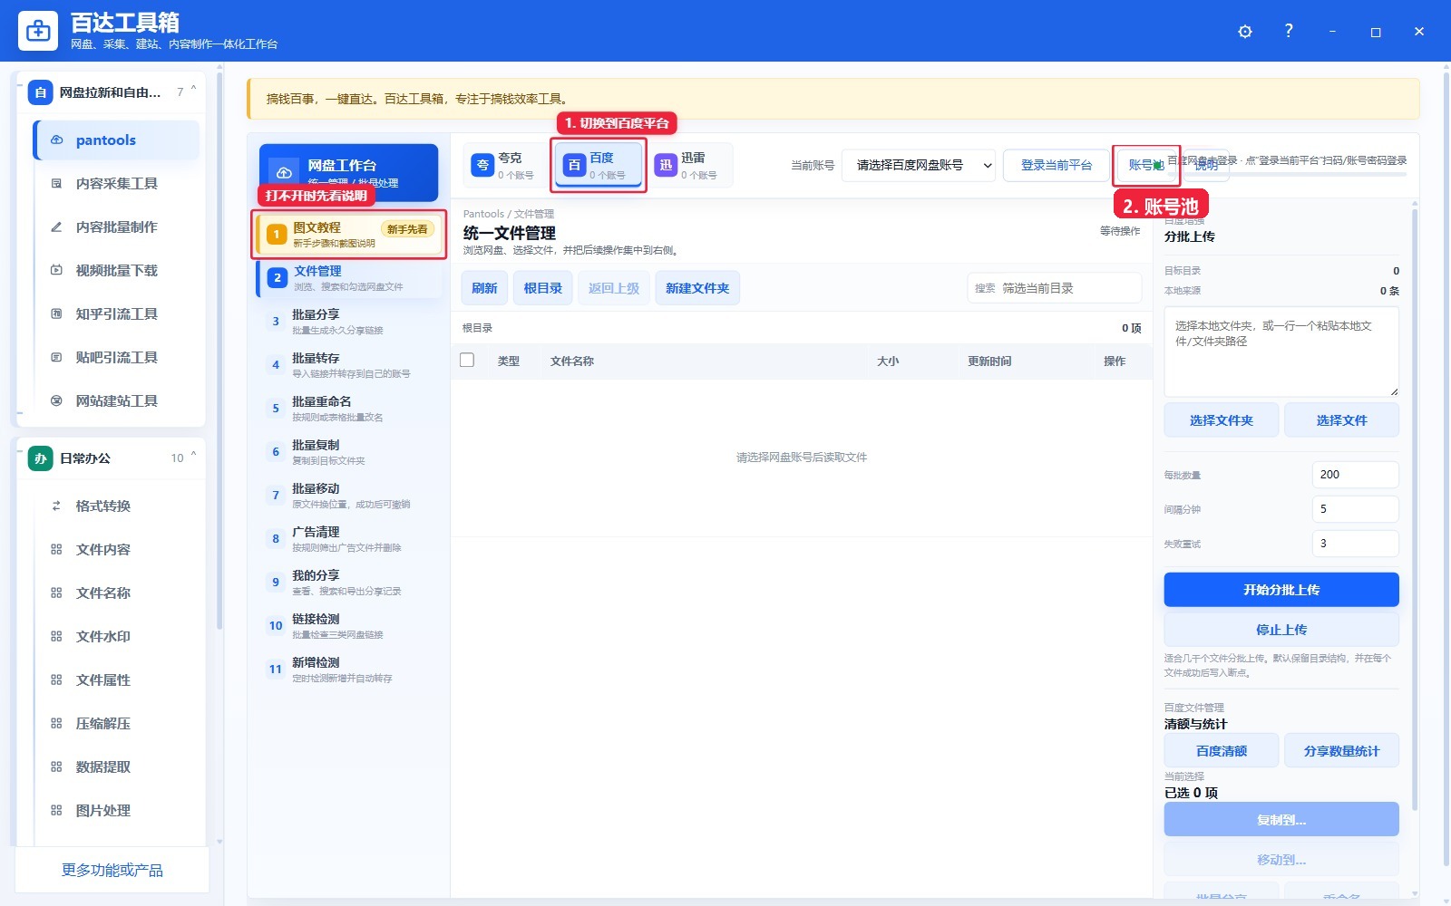The height and width of the screenshot is (906, 1451).
Task: Click green 办 icon of 日常办公
Action: 41,458
